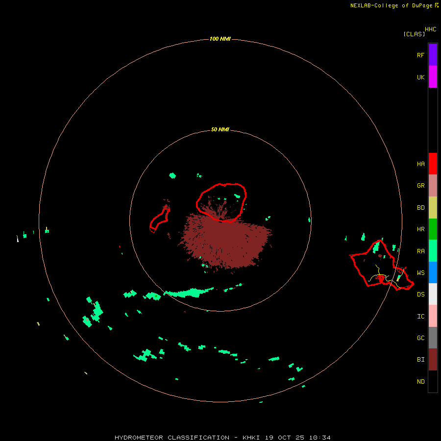441x441 pixels.
Task: Click the 'BI' legend label
Action: [x=421, y=360]
